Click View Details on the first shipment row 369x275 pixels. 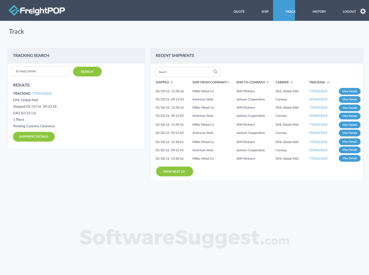coord(349,91)
